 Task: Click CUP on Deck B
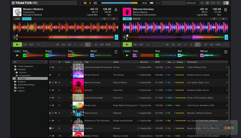[x=141, y=44]
